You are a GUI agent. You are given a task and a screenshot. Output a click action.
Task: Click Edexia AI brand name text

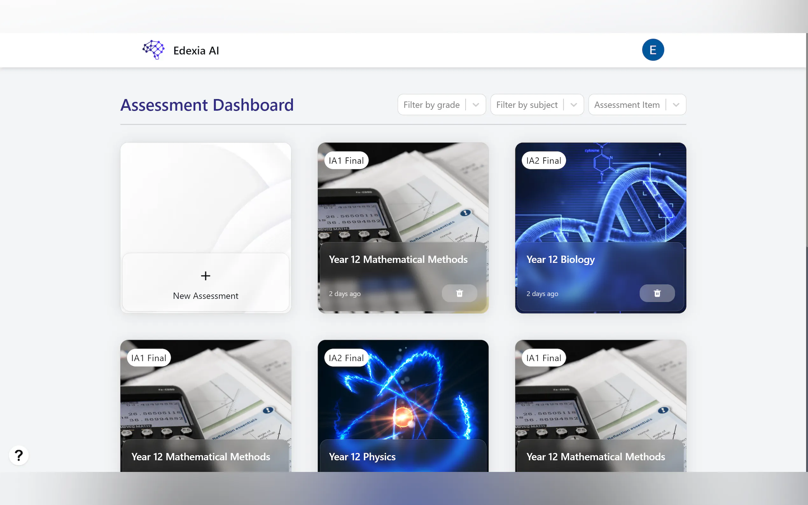point(196,51)
